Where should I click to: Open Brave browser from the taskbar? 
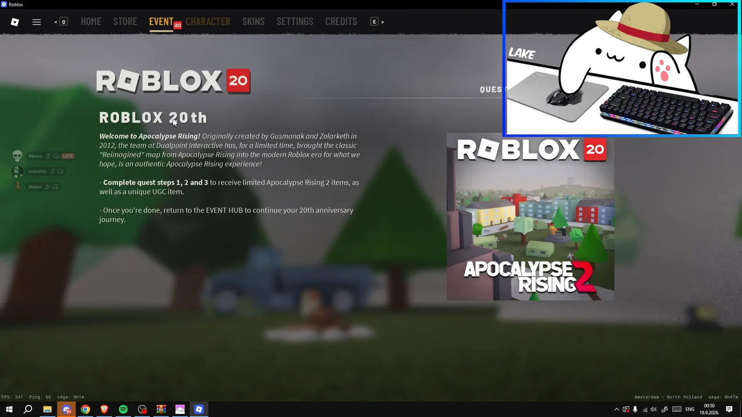click(x=104, y=409)
